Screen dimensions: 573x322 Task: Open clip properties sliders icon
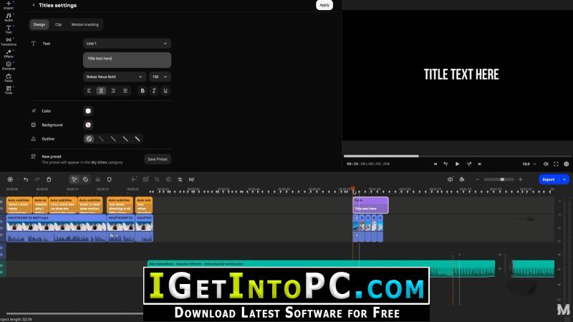pyautogui.click(x=180, y=179)
